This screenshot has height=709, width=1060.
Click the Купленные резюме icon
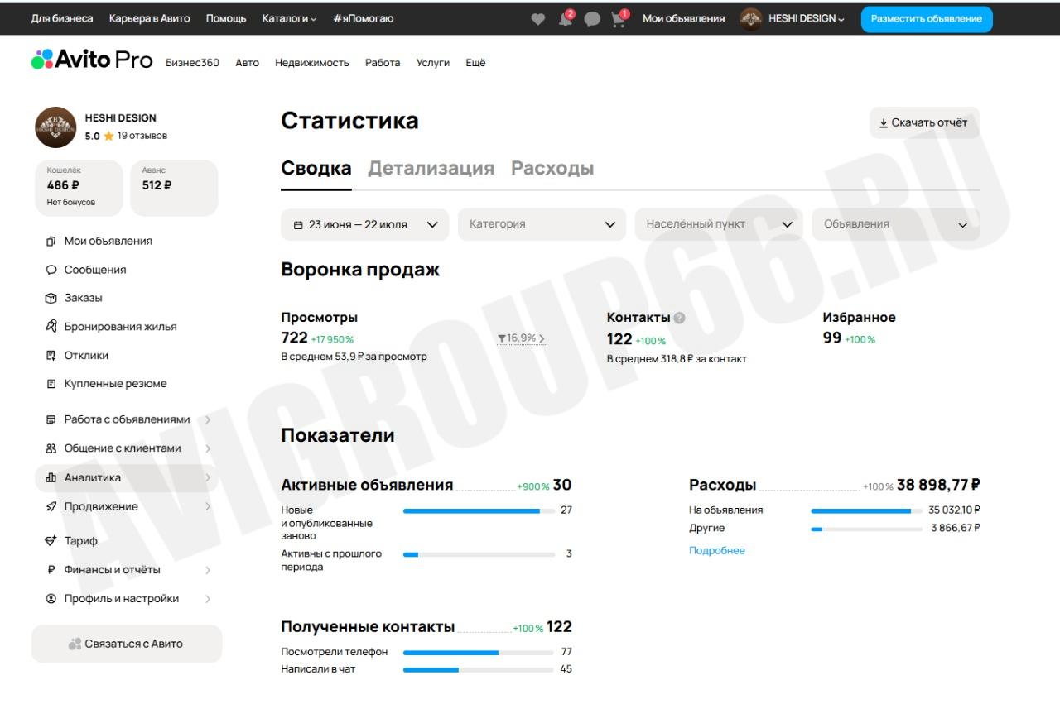[51, 384]
